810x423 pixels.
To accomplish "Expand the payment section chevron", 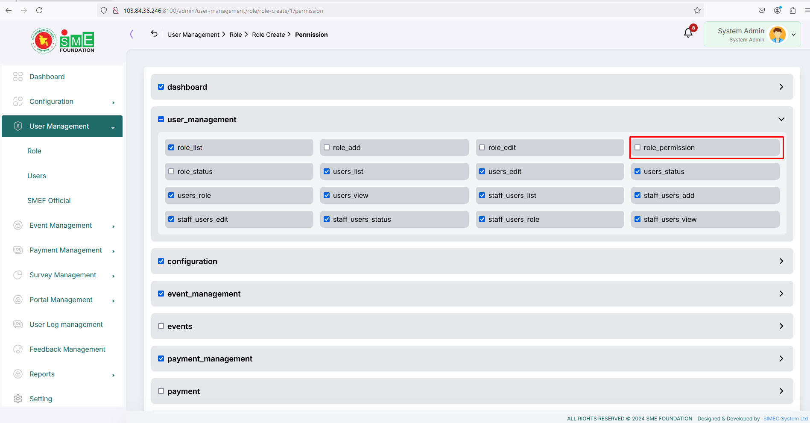I will pos(781,391).
